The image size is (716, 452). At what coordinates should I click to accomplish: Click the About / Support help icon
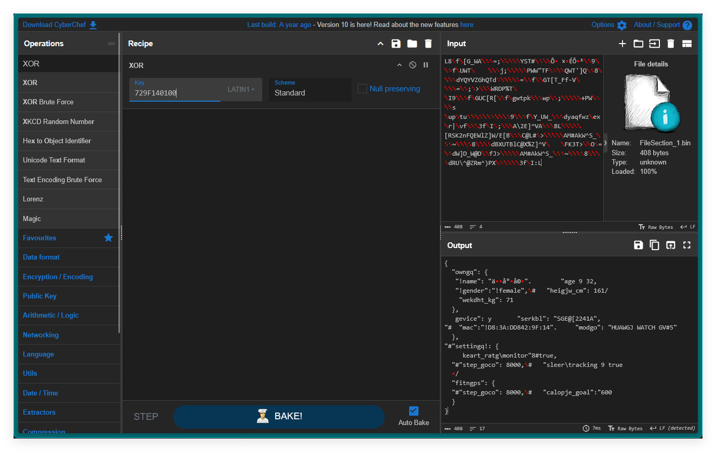(x=687, y=25)
